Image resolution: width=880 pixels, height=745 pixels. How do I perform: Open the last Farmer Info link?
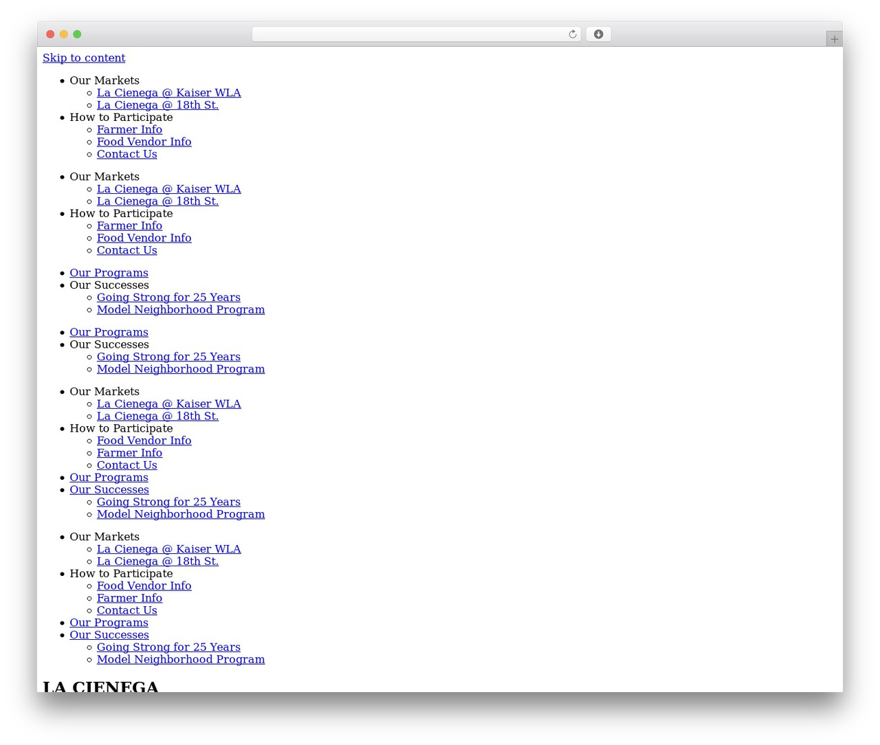[129, 599]
